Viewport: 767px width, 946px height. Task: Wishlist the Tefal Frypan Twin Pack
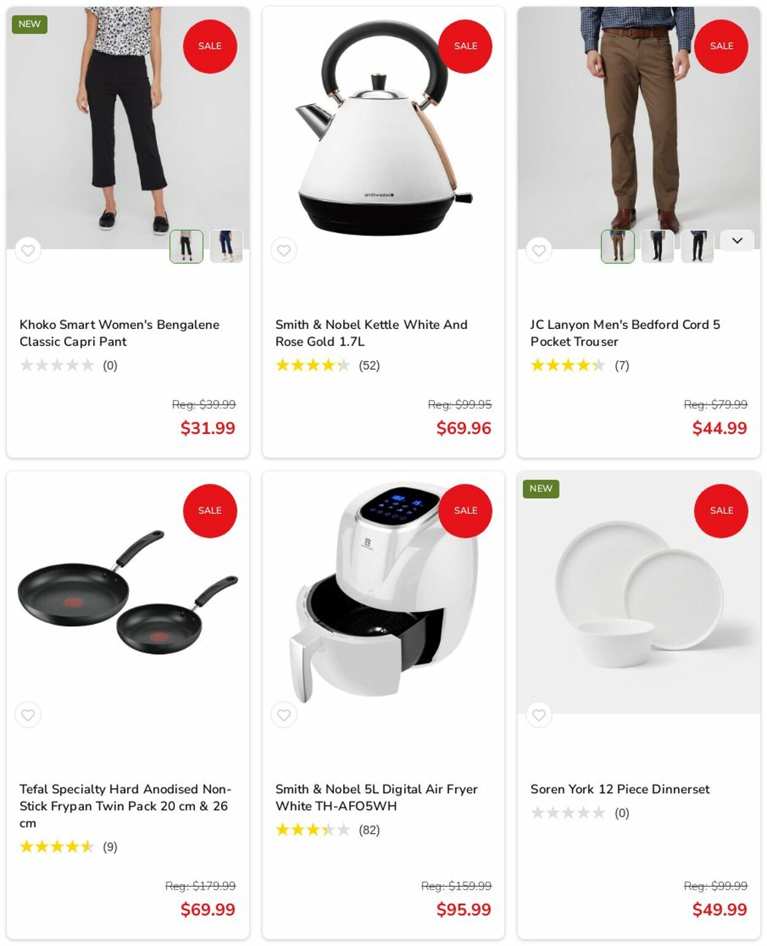[x=28, y=715]
